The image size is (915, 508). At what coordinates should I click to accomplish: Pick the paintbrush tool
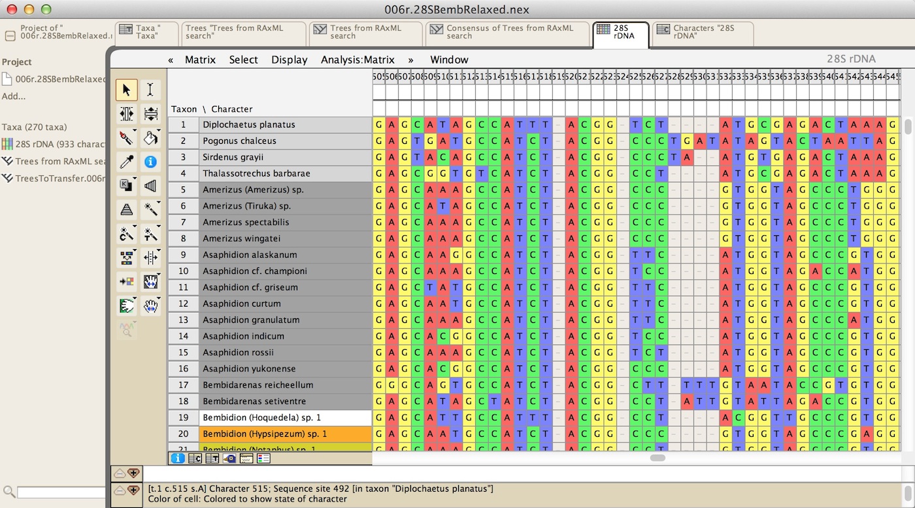[x=127, y=137]
